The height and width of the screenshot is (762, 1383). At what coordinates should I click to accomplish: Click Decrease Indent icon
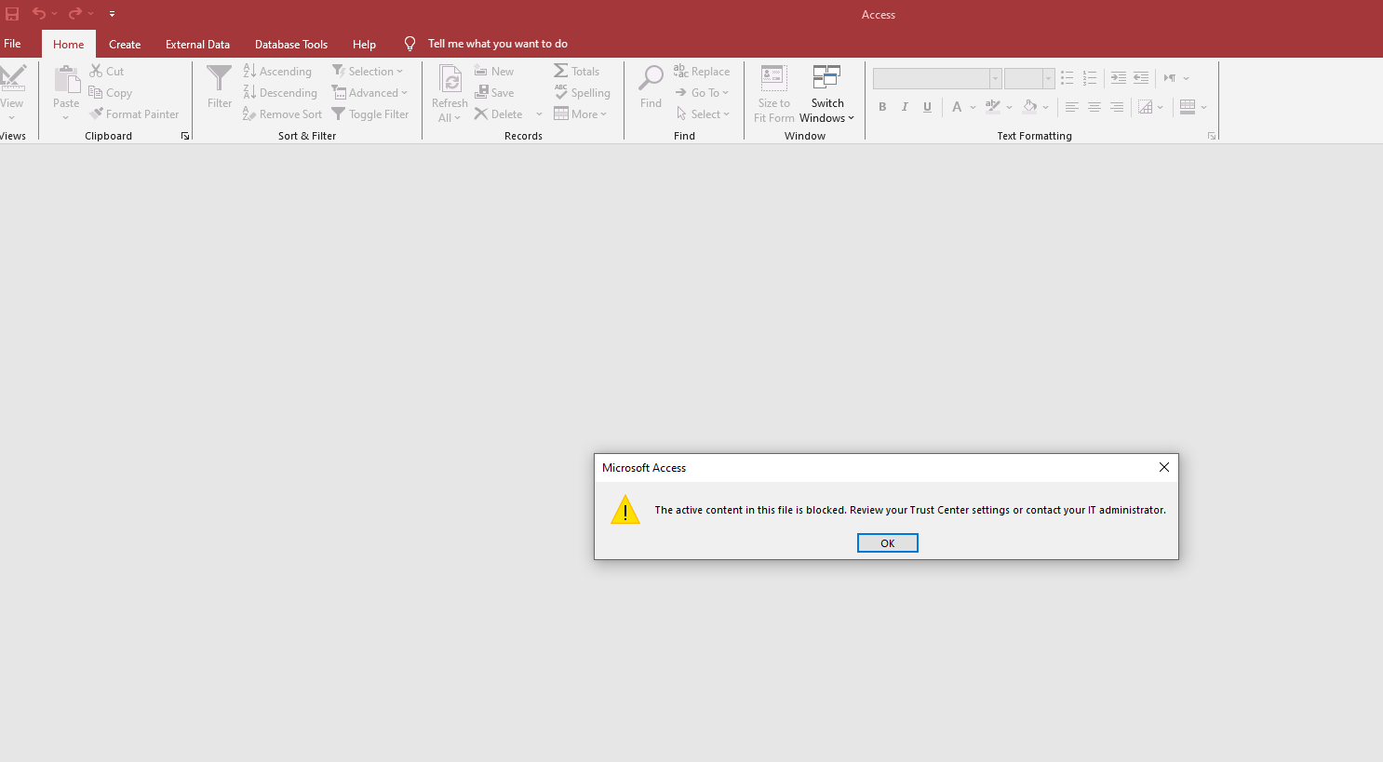click(x=1141, y=78)
